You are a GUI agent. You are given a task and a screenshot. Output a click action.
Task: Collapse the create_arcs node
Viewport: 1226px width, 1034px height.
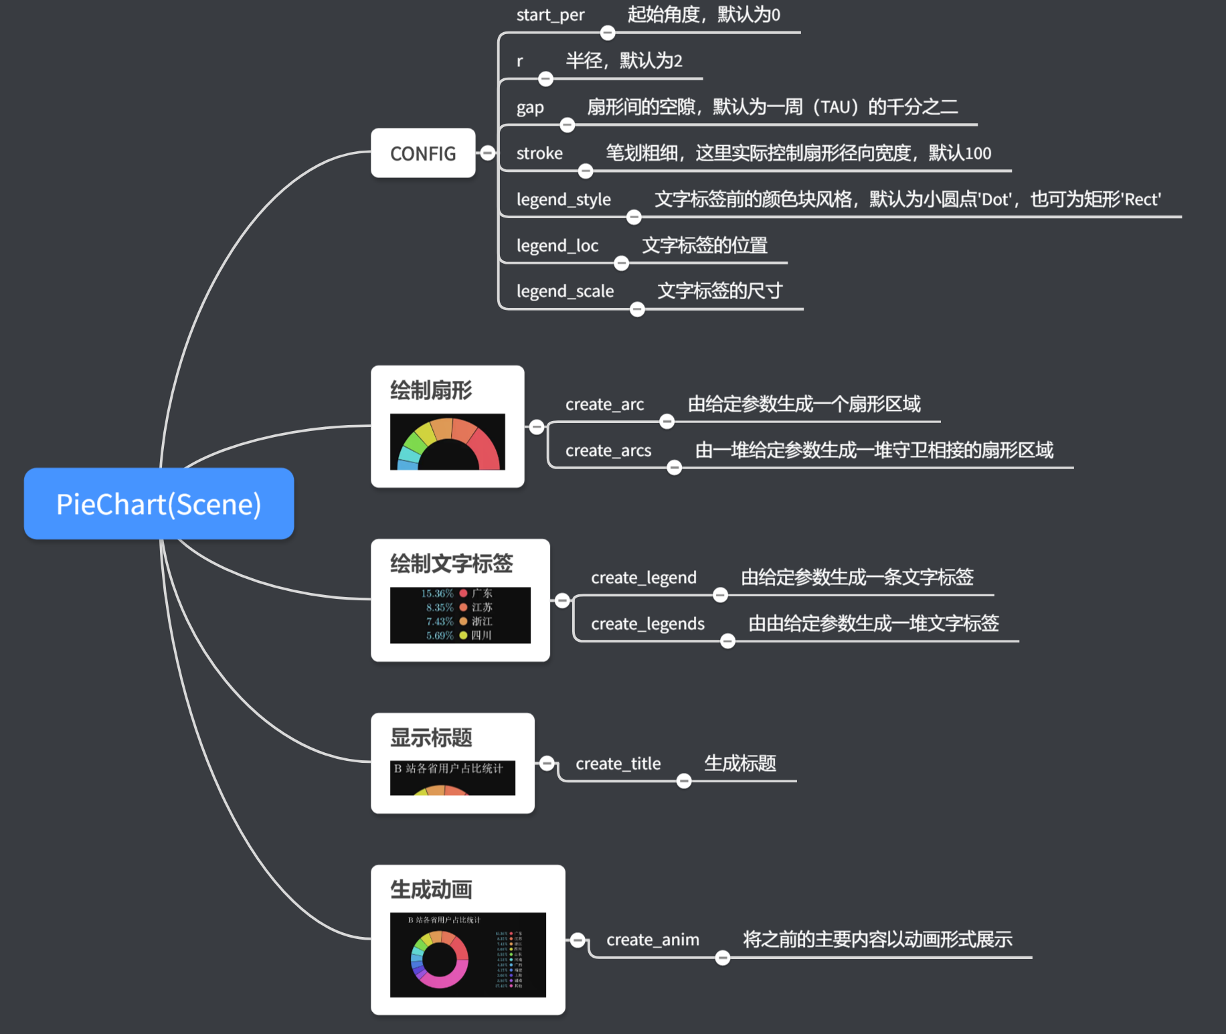pyautogui.click(x=675, y=468)
